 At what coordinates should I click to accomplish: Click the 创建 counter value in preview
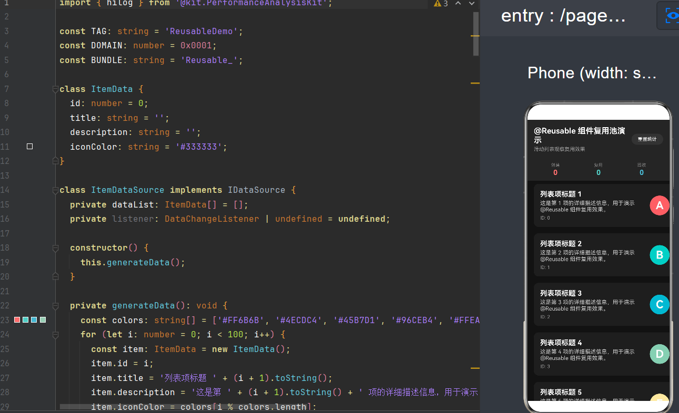coord(555,172)
